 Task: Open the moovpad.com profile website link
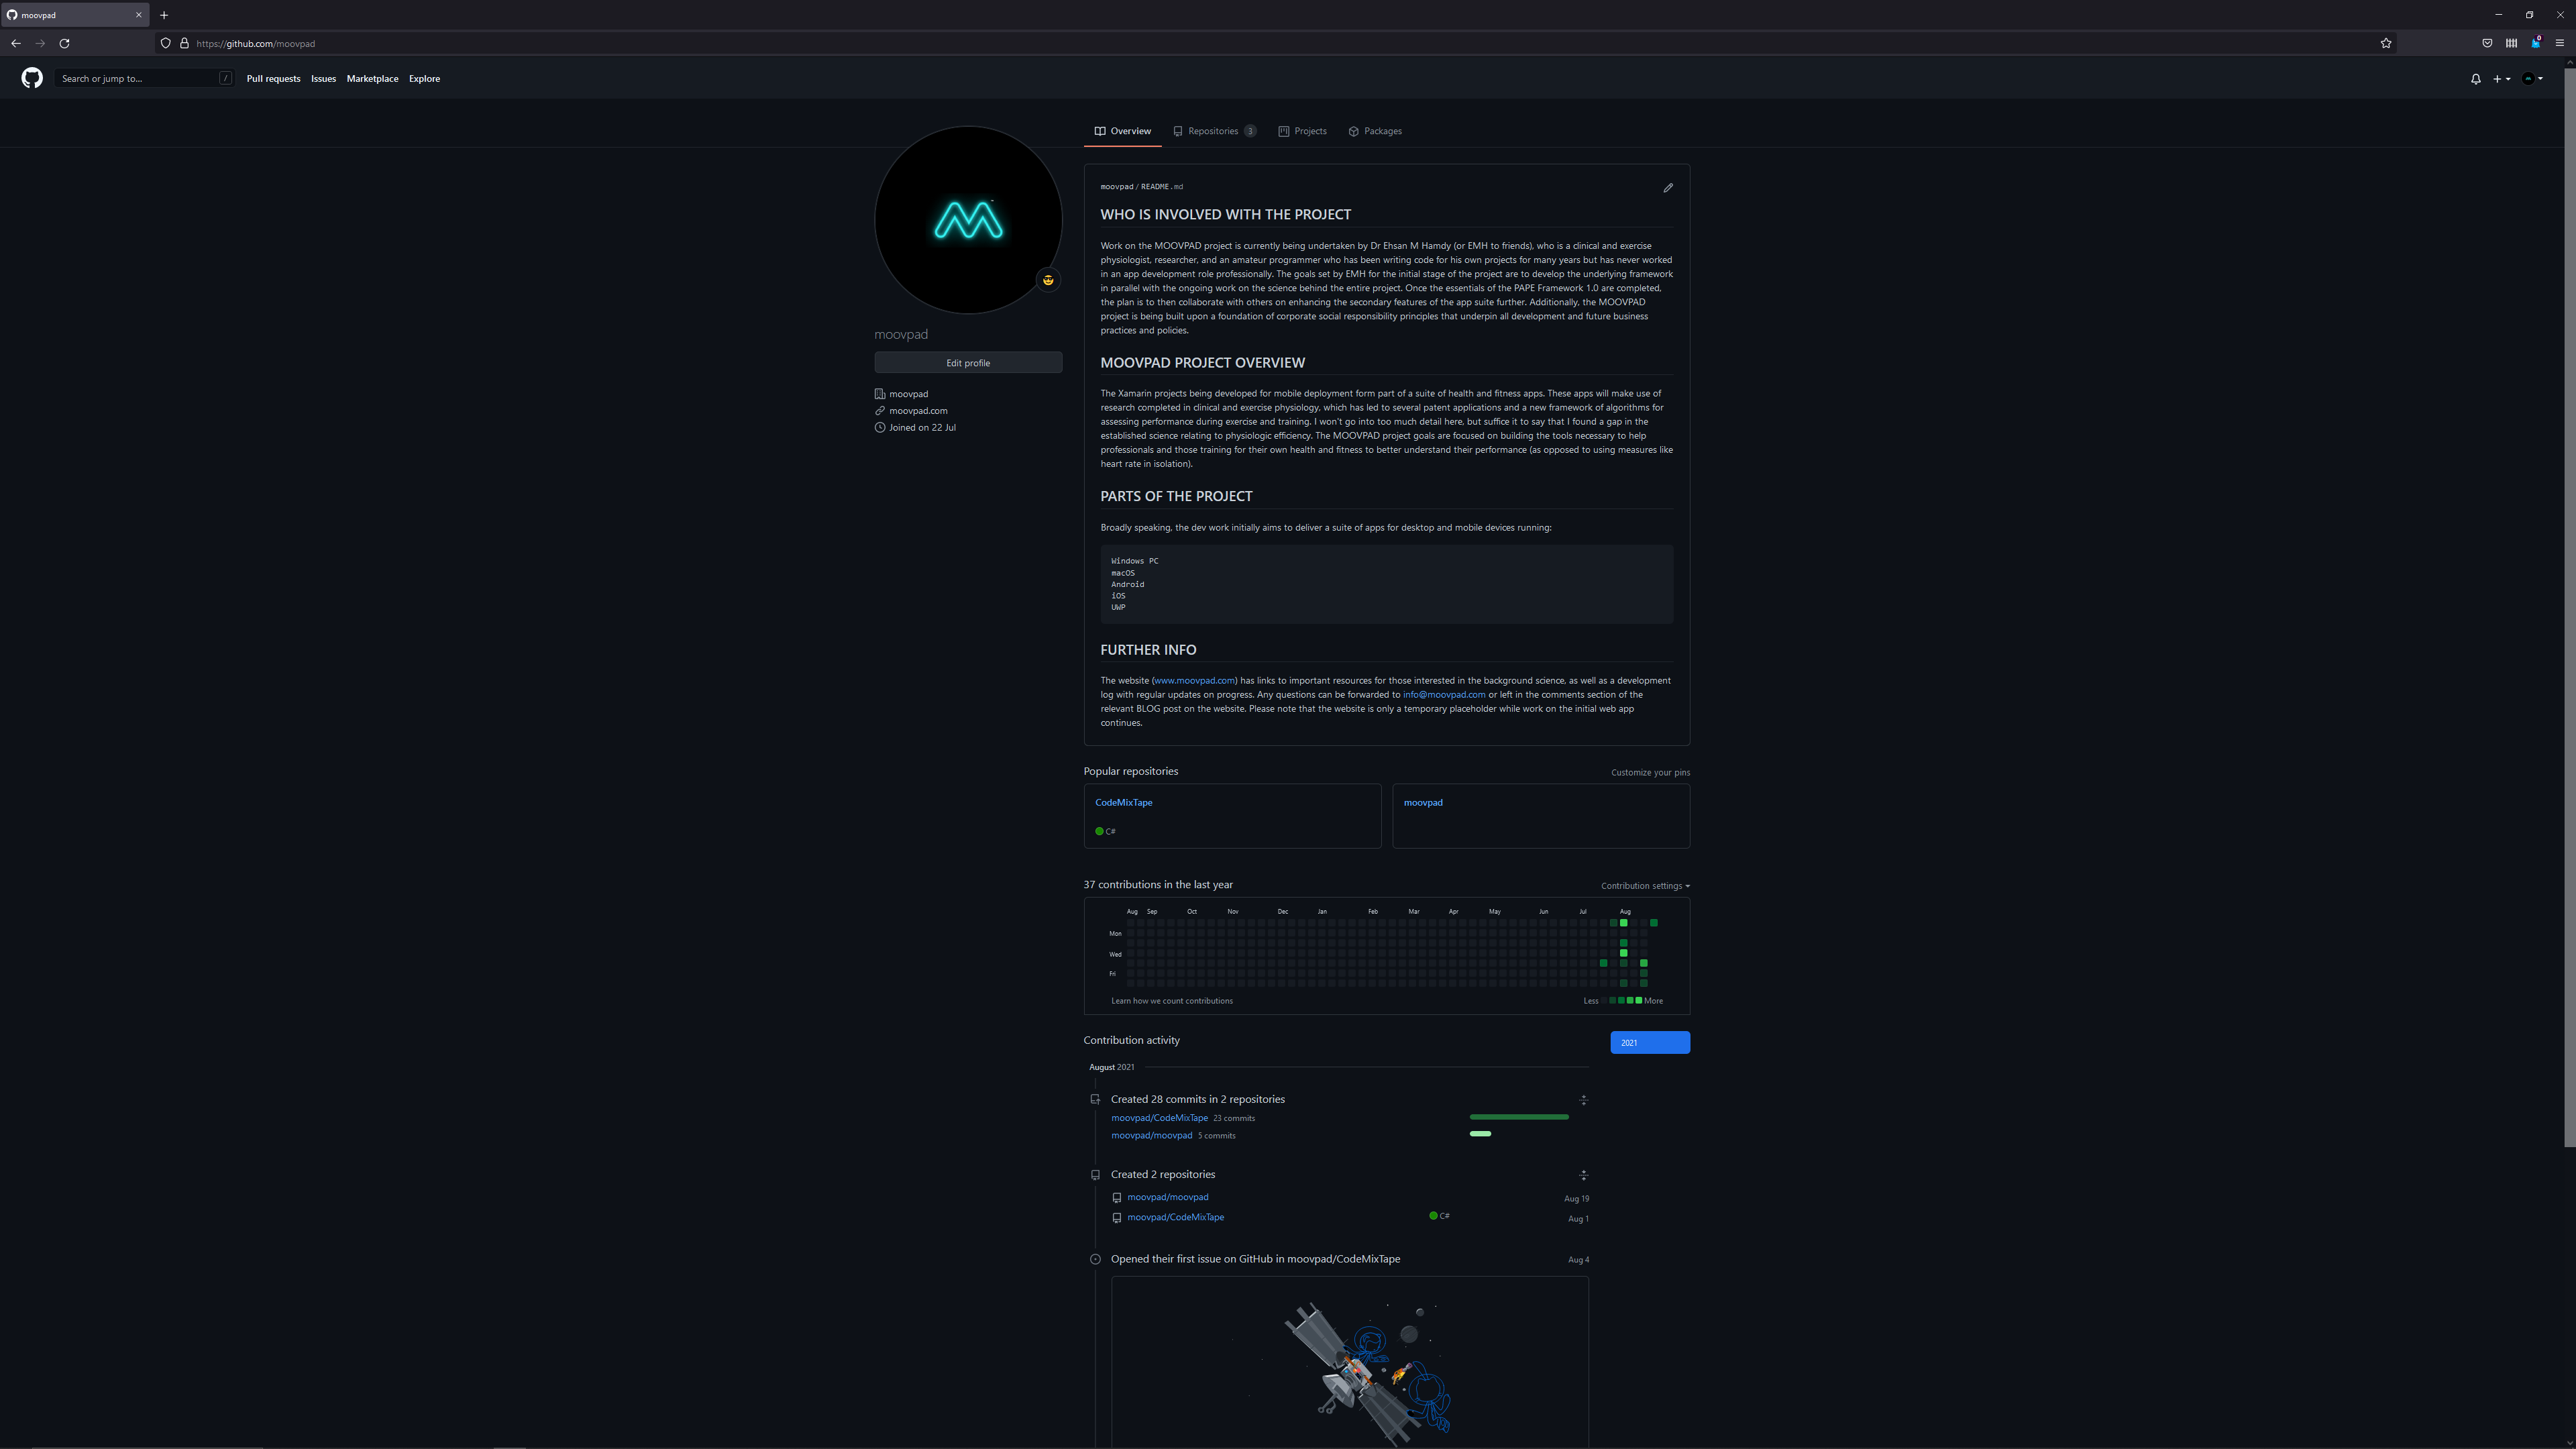point(918,411)
